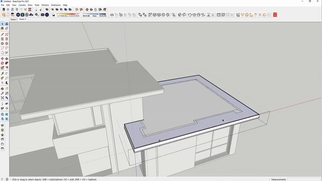Click the red icon at toolbar end

pos(275,15)
